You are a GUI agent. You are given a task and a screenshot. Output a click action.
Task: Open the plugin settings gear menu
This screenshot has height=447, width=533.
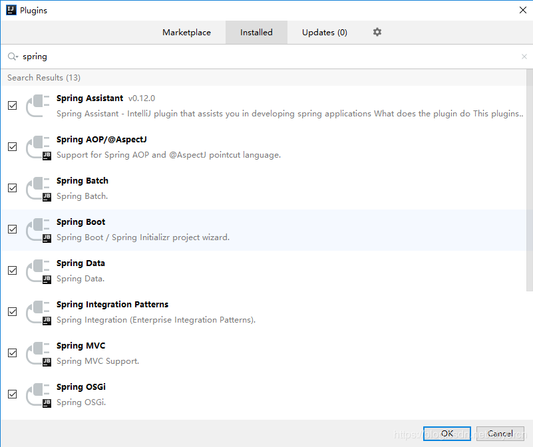[x=377, y=31]
